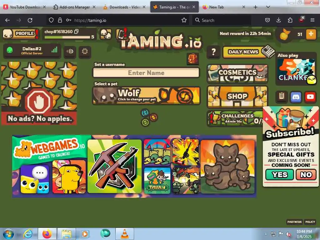Launch Internet Explorer from taskbar

(x=28, y=234)
